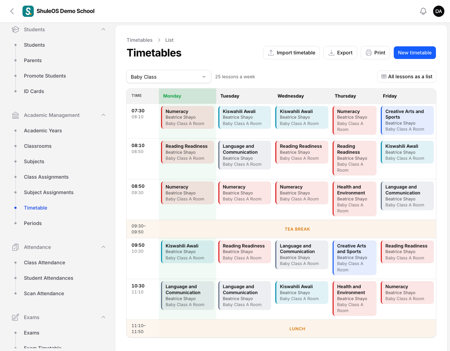Image resolution: width=450 pixels, height=351 pixels.
Task: Collapse the Exams sidebar section
Action: [103, 317]
